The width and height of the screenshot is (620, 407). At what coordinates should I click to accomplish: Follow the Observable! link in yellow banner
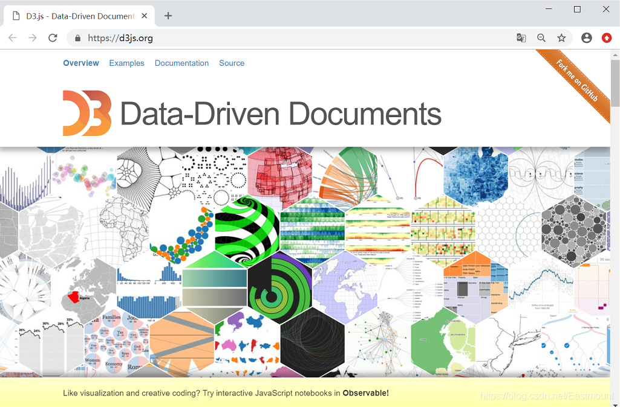[x=365, y=393]
